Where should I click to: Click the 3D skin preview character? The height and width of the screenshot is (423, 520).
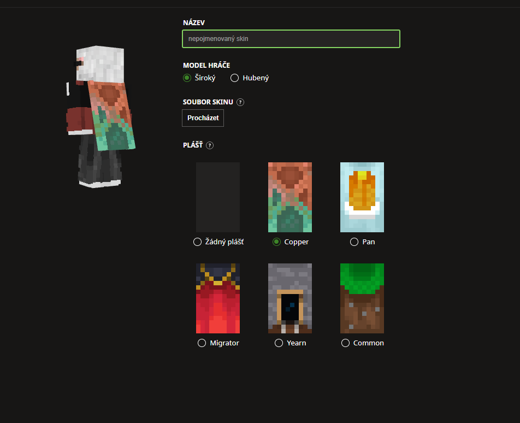[101, 117]
